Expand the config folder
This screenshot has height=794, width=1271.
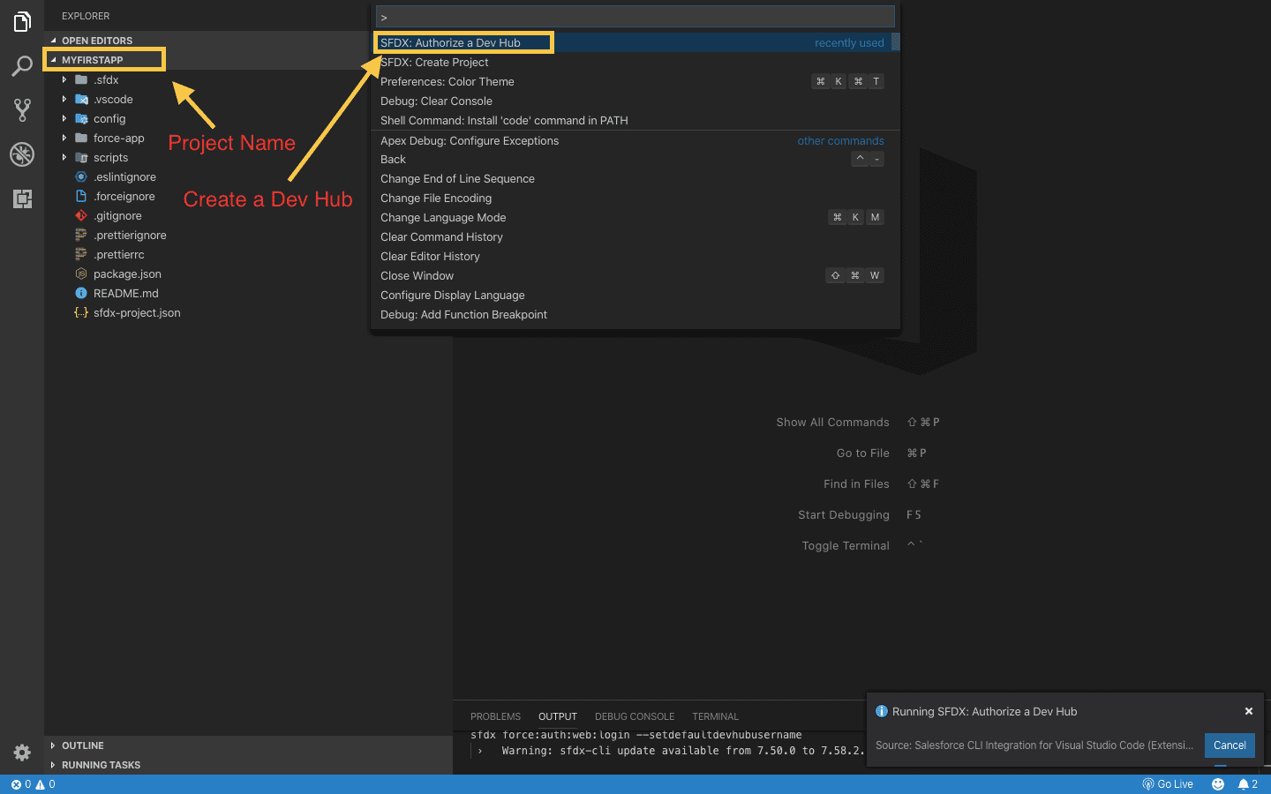[x=64, y=118]
